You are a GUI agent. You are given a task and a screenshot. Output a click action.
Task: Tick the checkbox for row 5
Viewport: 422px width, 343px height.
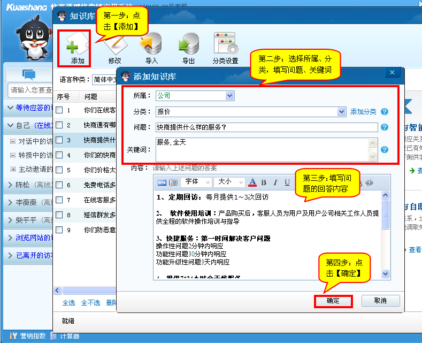point(60,170)
